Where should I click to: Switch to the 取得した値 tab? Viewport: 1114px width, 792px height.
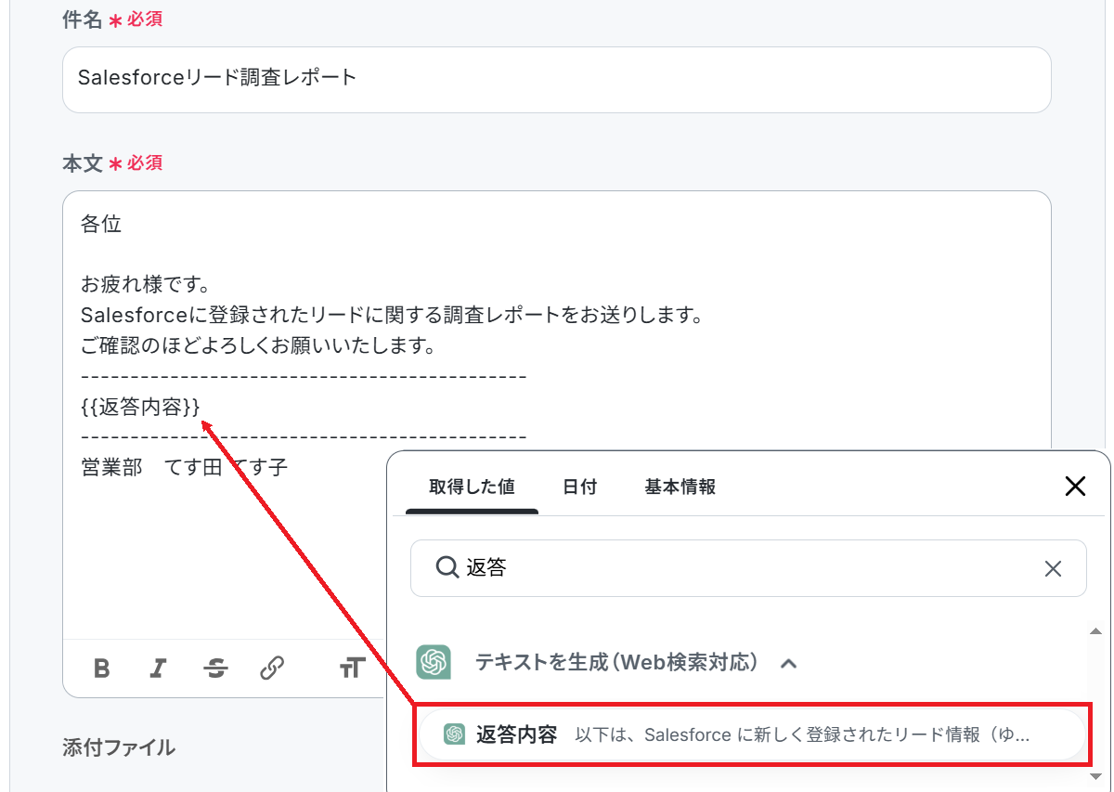(x=472, y=487)
